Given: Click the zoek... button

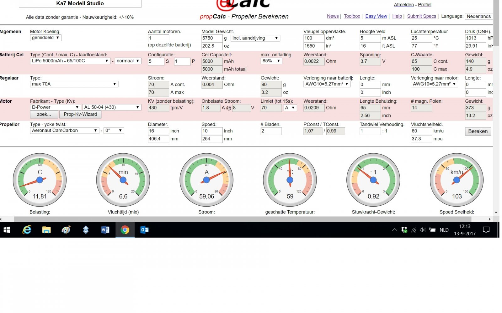Looking at the screenshot, I should pos(44,114).
